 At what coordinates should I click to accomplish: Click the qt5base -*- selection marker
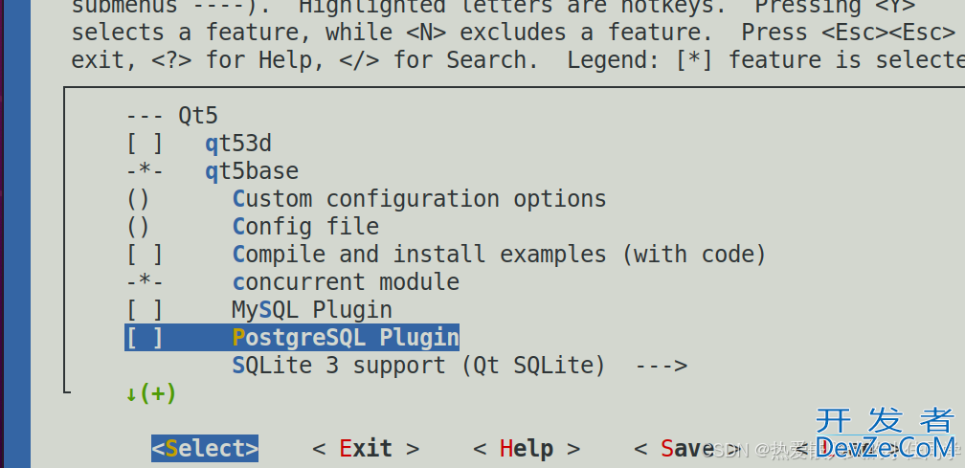click(145, 171)
